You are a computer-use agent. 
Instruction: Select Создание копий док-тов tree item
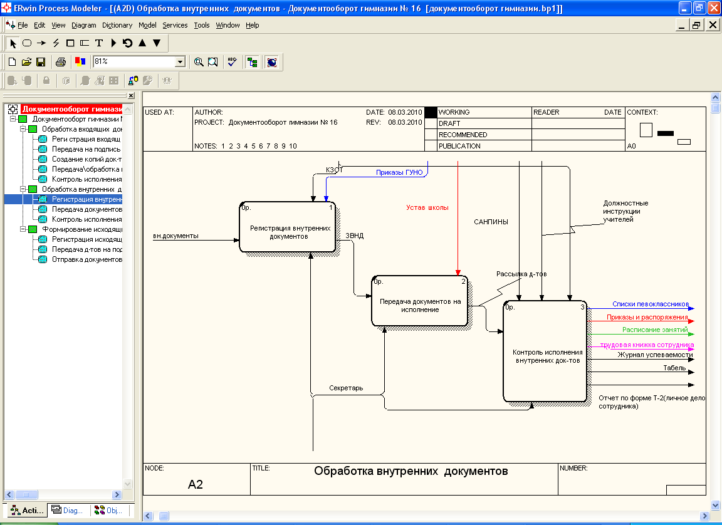click(86, 159)
